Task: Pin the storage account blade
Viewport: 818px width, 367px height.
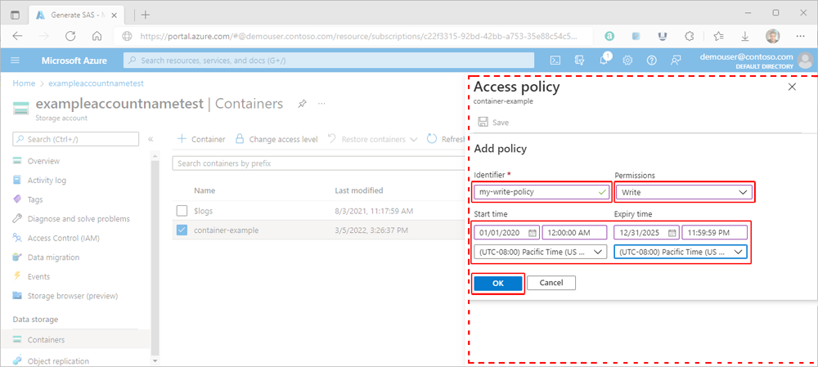Action: [302, 104]
